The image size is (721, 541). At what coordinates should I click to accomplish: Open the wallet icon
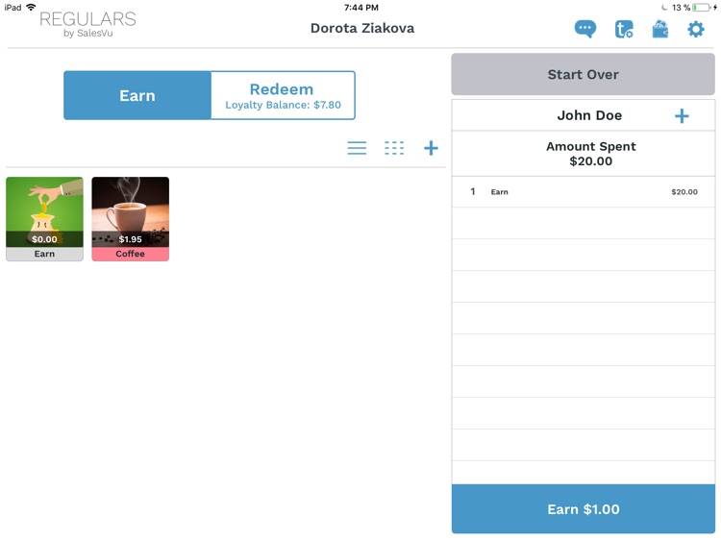[x=659, y=29]
